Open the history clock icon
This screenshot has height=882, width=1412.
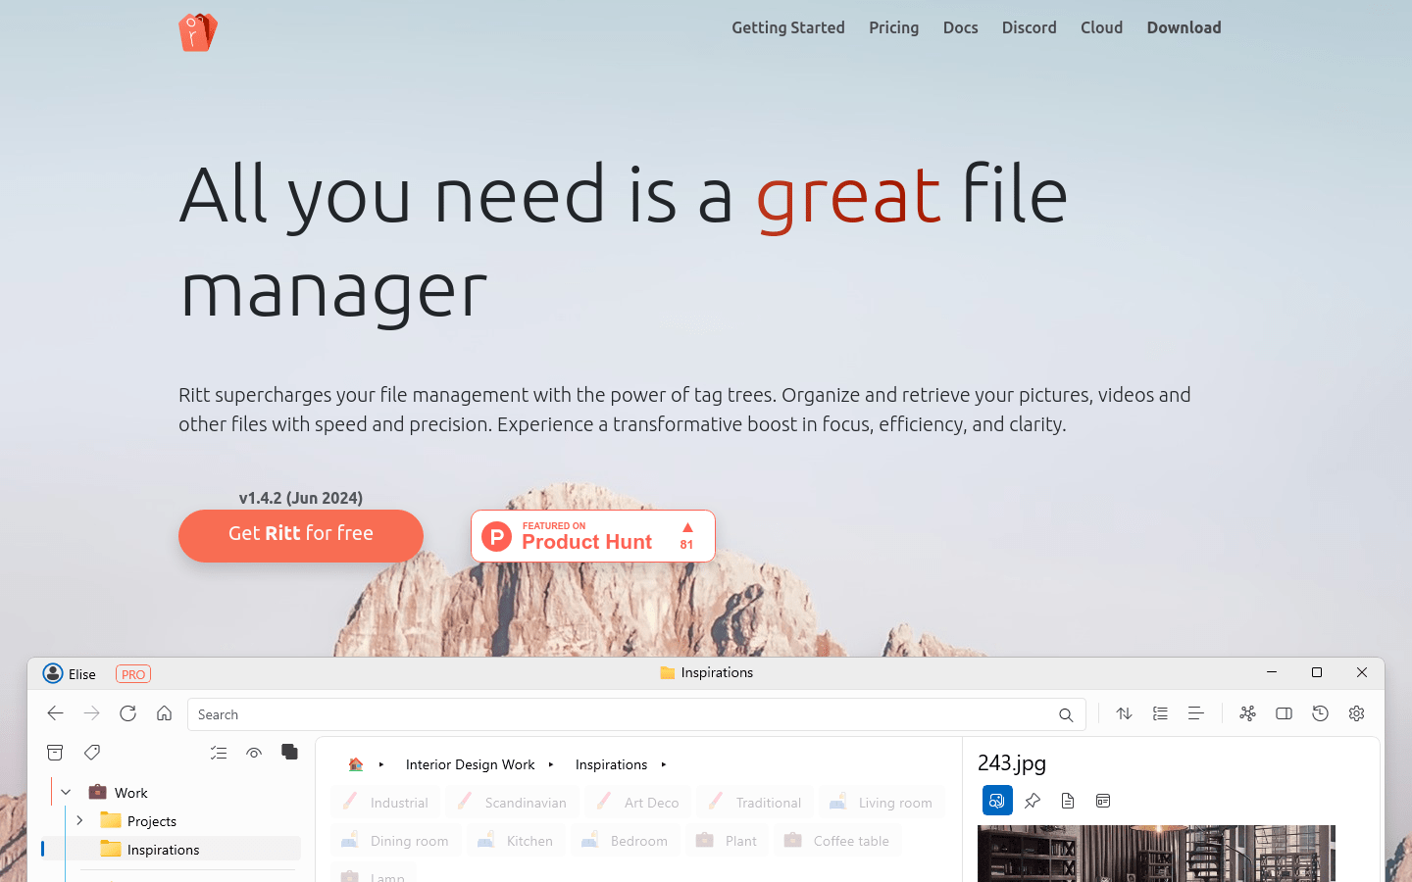tap(1320, 713)
